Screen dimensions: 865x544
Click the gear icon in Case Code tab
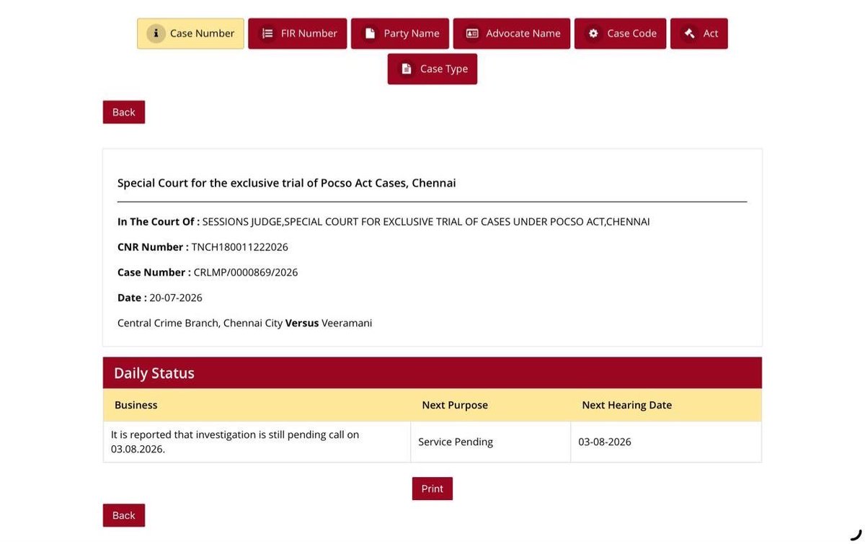pyautogui.click(x=593, y=33)
